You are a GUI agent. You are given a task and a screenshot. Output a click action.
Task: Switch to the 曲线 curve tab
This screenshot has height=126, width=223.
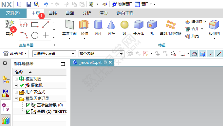point(53,13)
